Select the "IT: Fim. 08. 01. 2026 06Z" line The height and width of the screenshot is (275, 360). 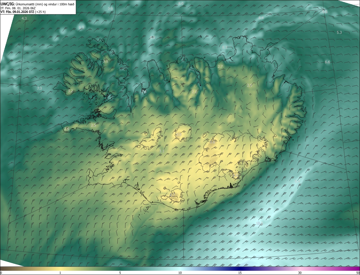pos(18,8)
